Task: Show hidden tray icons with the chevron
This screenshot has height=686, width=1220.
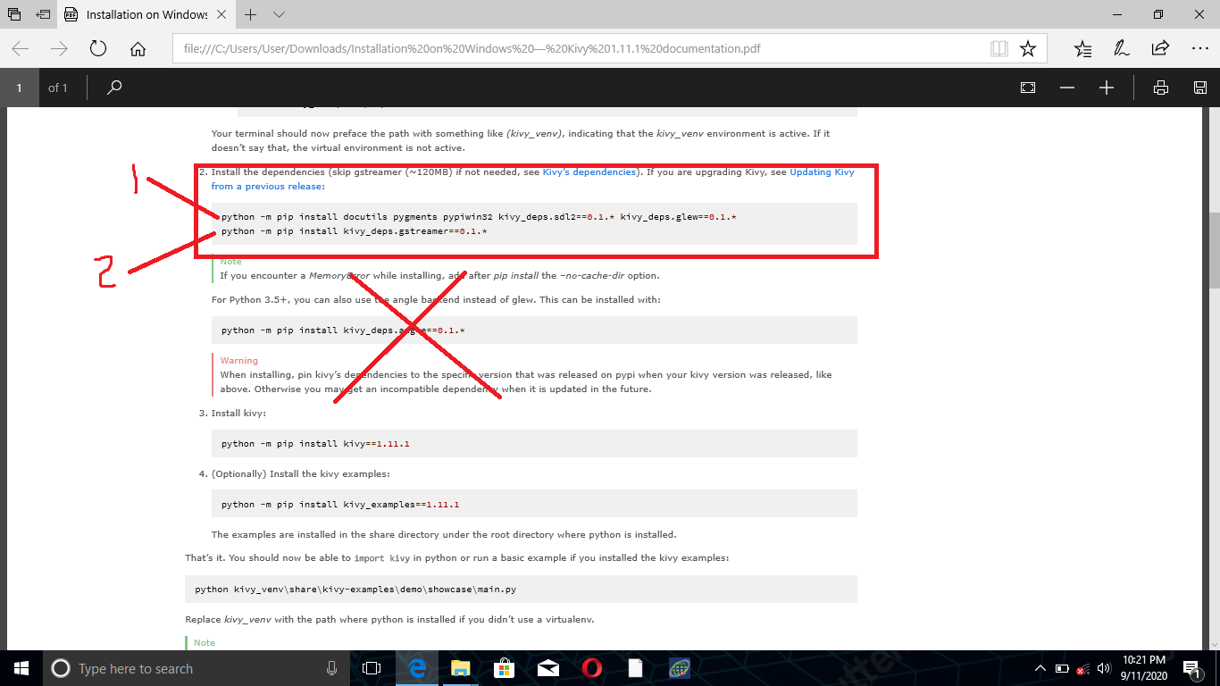Action: (x=1040, y=668)
